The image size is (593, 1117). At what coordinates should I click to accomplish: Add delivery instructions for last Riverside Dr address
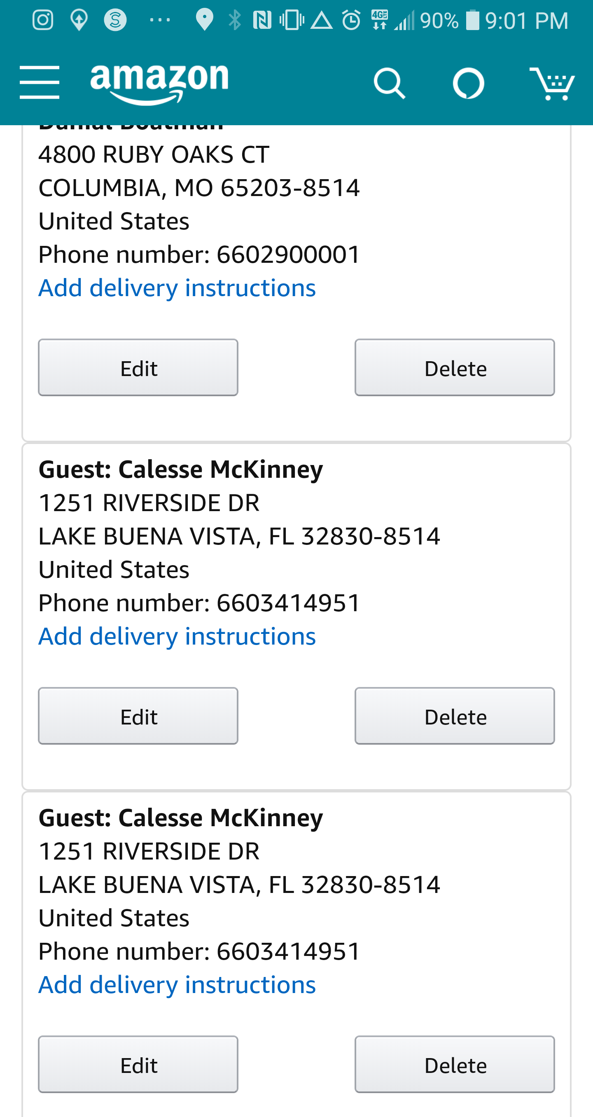coord(177,985)
